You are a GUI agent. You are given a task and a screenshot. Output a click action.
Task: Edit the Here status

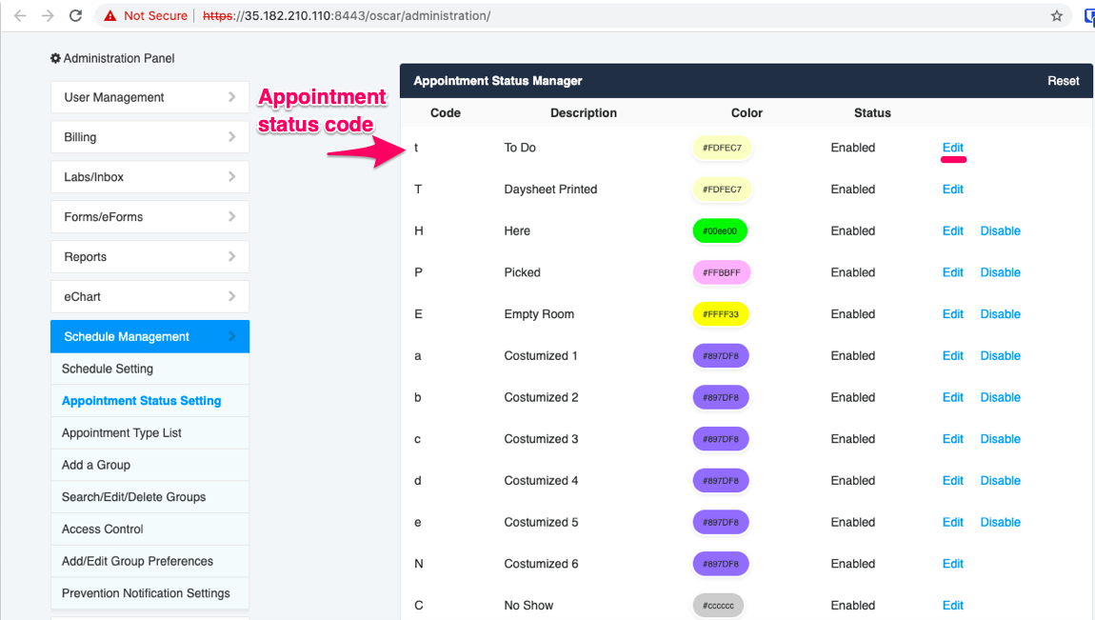click(952, 231)
